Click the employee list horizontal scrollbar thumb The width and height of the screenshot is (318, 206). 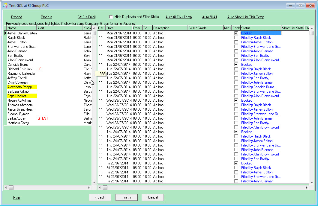click(x=11, y=187)
